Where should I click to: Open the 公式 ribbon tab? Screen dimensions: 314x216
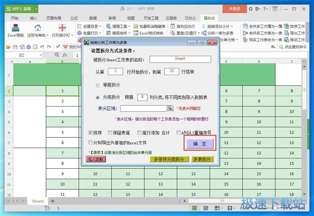pyautogui.click(x=74, y=18)
